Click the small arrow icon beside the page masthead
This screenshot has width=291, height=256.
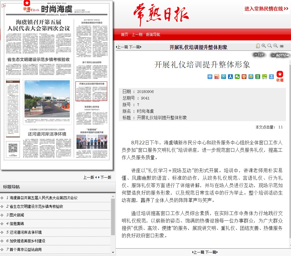[x=4, y=6]
